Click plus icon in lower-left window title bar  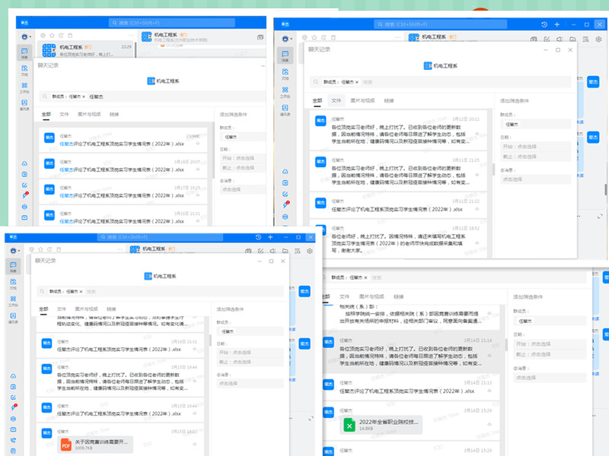point(270,237)
